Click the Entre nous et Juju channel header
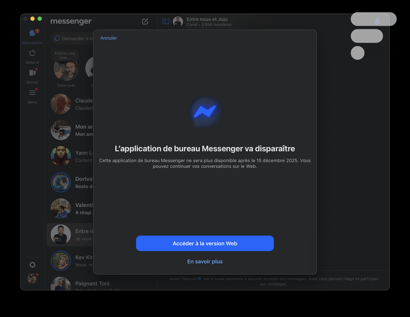 (x=207, y=21)
